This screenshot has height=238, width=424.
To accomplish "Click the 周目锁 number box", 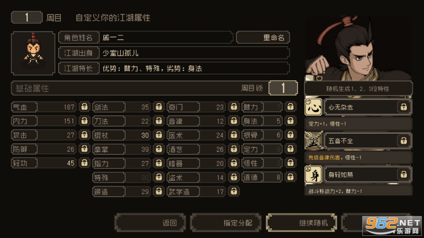I will coord(283,88).
